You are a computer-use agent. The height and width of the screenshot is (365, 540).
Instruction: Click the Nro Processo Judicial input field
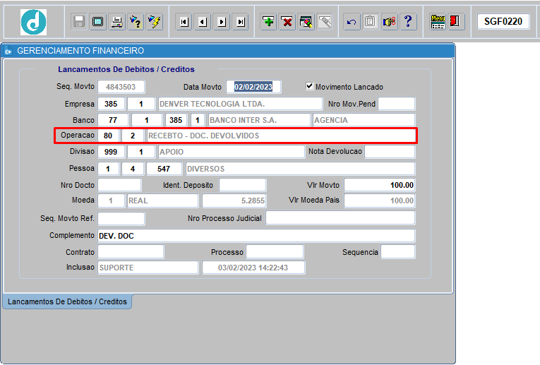(340, 218)
